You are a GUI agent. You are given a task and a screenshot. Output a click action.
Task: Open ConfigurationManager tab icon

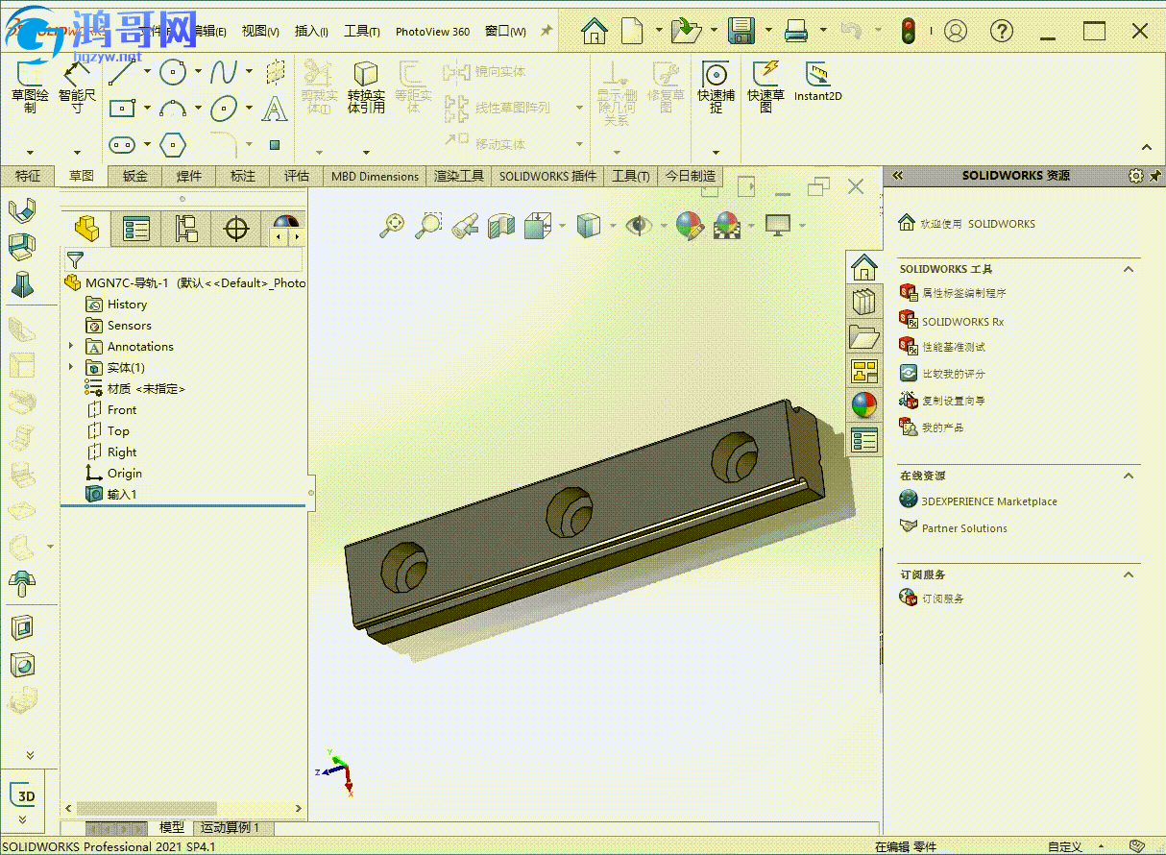186,229
